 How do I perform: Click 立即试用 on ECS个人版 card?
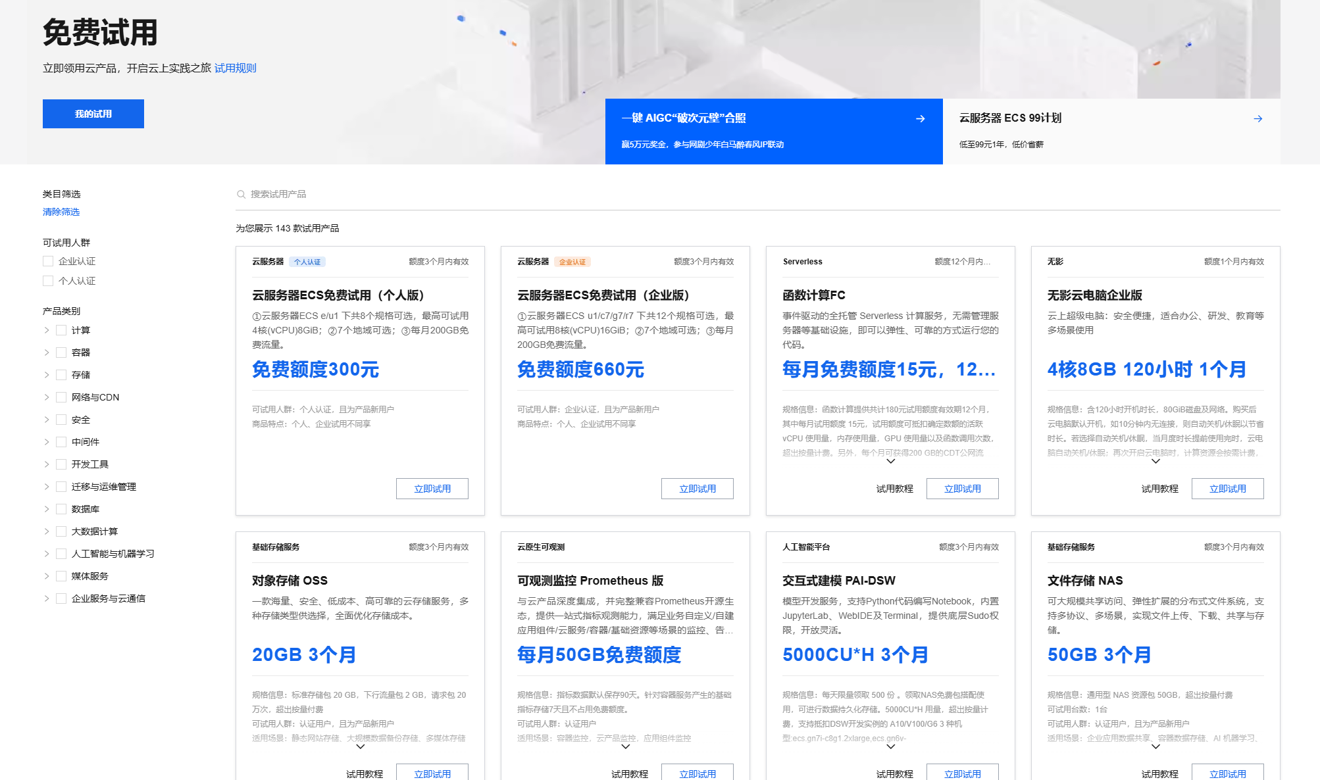tap(432, 489)
